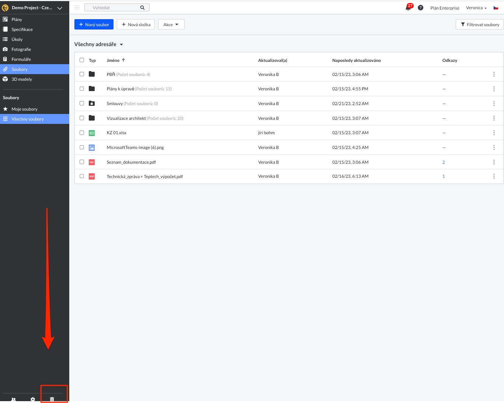504x403 pixels.
Task: Open the trash bin icon in sidebar
Action: point(52,399)
